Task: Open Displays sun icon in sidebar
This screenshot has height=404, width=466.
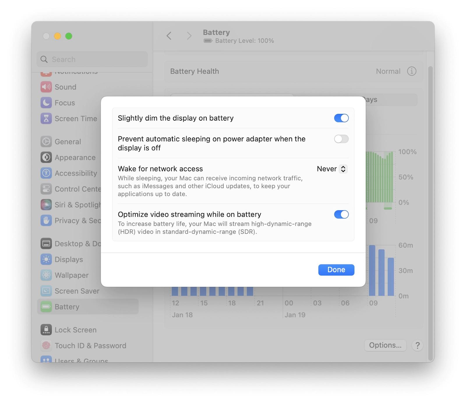Action: tap(46, 259)
